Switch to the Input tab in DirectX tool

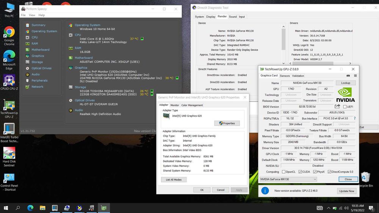(x=242, y=17)
